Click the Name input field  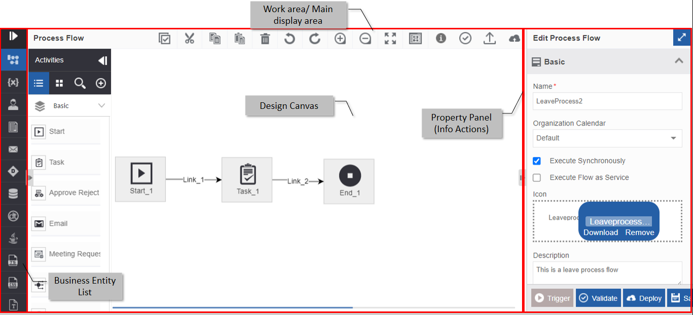coord(607,101)
